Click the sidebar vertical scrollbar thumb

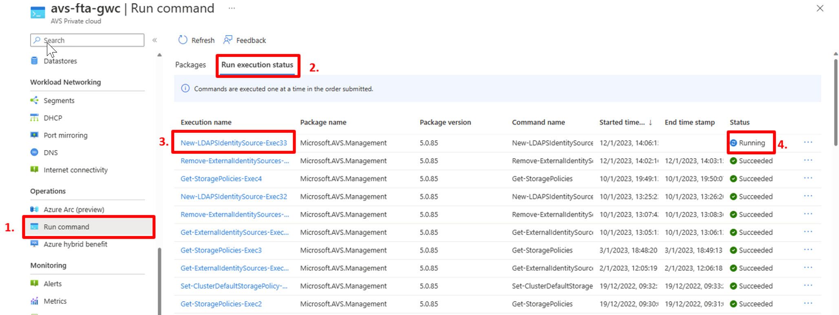click(x=159, y=281)
